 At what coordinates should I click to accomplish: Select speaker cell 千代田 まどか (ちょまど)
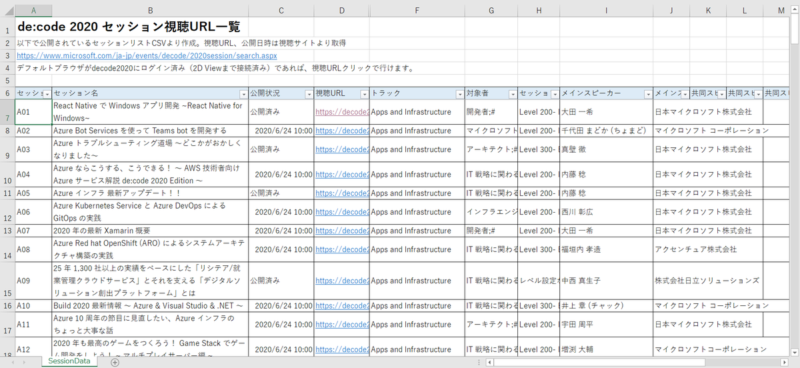606,131
